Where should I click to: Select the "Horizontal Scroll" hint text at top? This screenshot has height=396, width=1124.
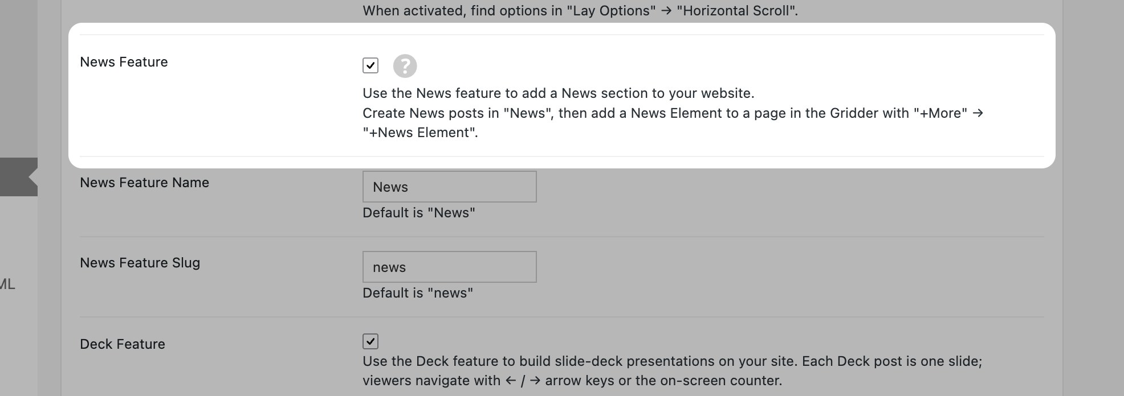pyautogui.click(x=580, y=11)
